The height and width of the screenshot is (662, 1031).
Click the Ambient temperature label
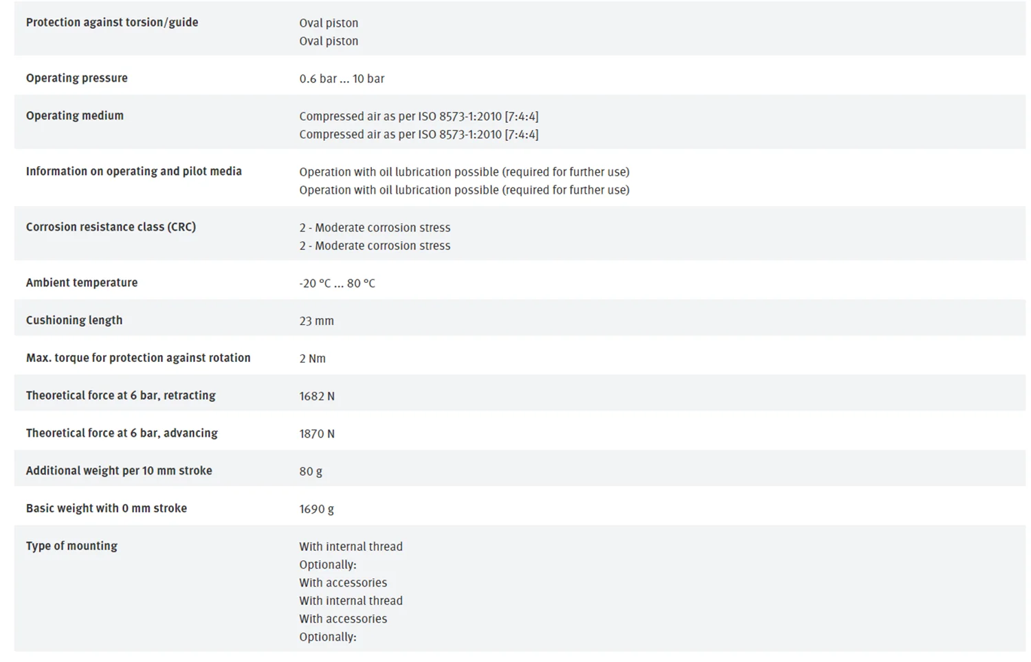(82, 282)
